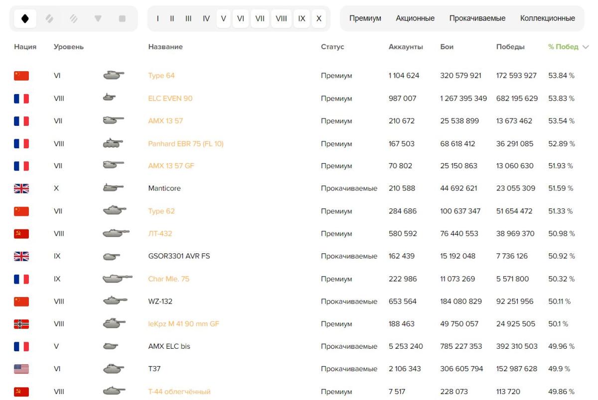
Task: Select the medium tank class filter icon
Action: 49,19
